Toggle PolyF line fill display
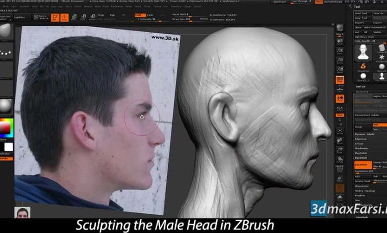 point(340,169)
